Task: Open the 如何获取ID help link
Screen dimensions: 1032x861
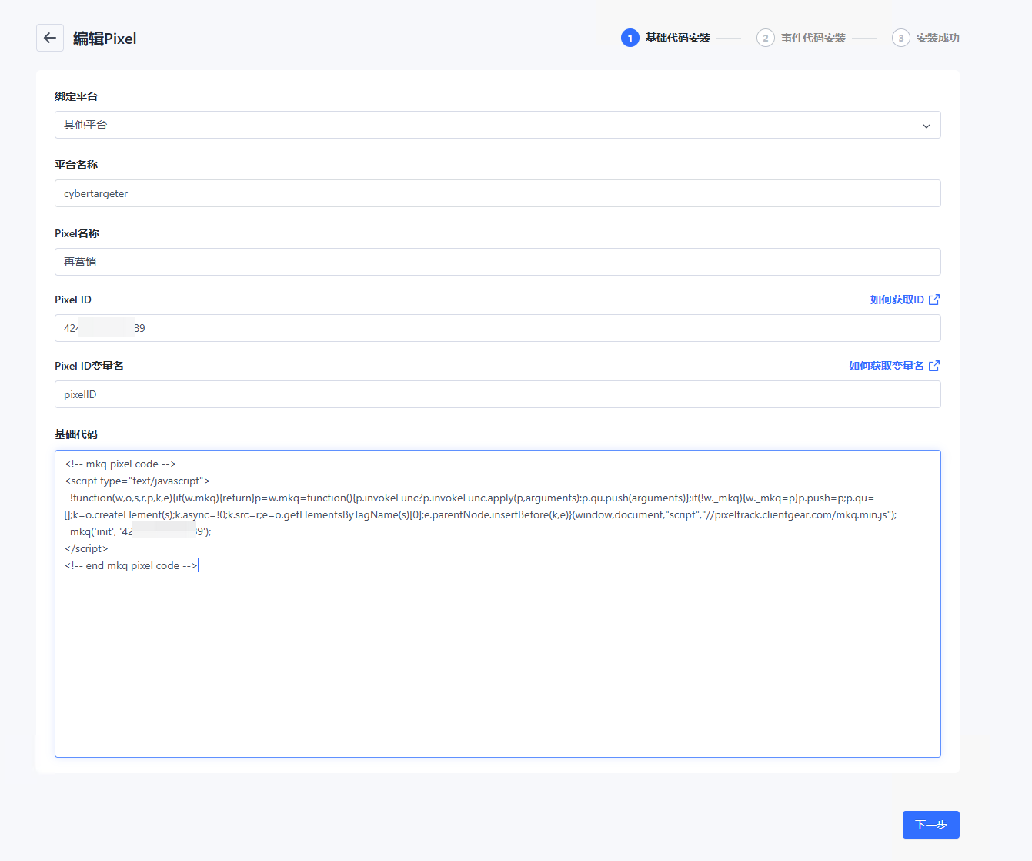Action: pyautogui.click(x=897, y=300)
